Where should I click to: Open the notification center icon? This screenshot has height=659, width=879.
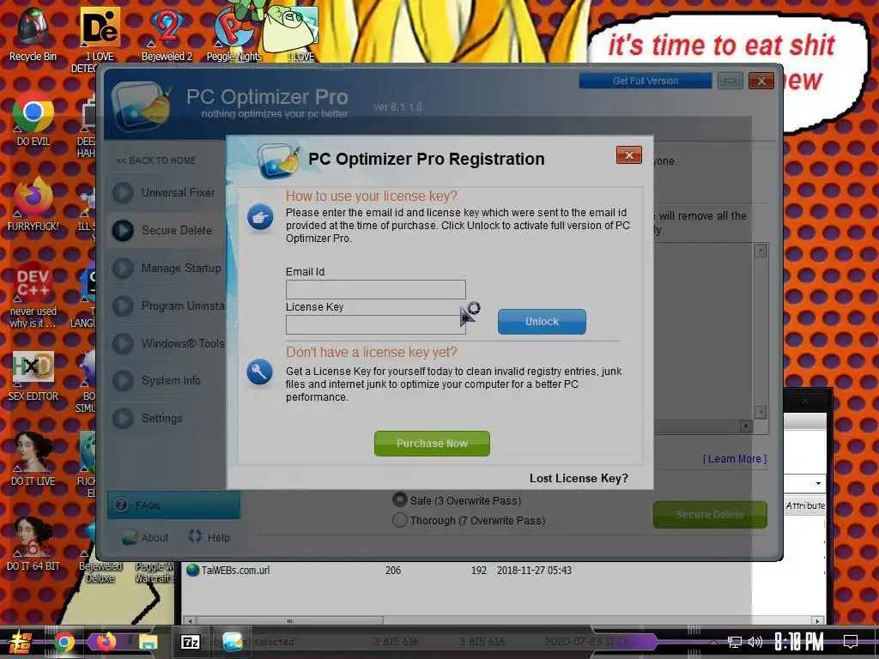pyautogui.click(x=851, y=642)
